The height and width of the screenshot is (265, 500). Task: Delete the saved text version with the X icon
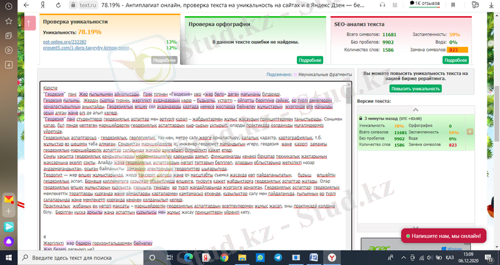click(x=470, y=132)
